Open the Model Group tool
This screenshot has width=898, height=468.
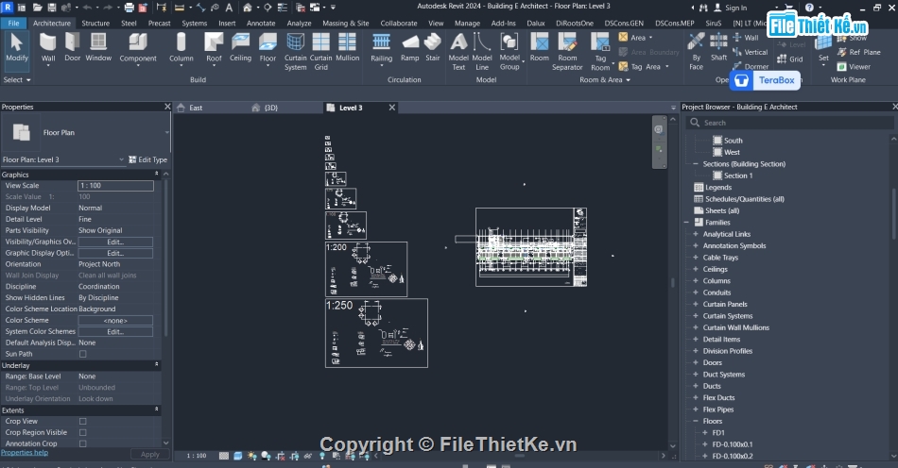click(509, 52)
